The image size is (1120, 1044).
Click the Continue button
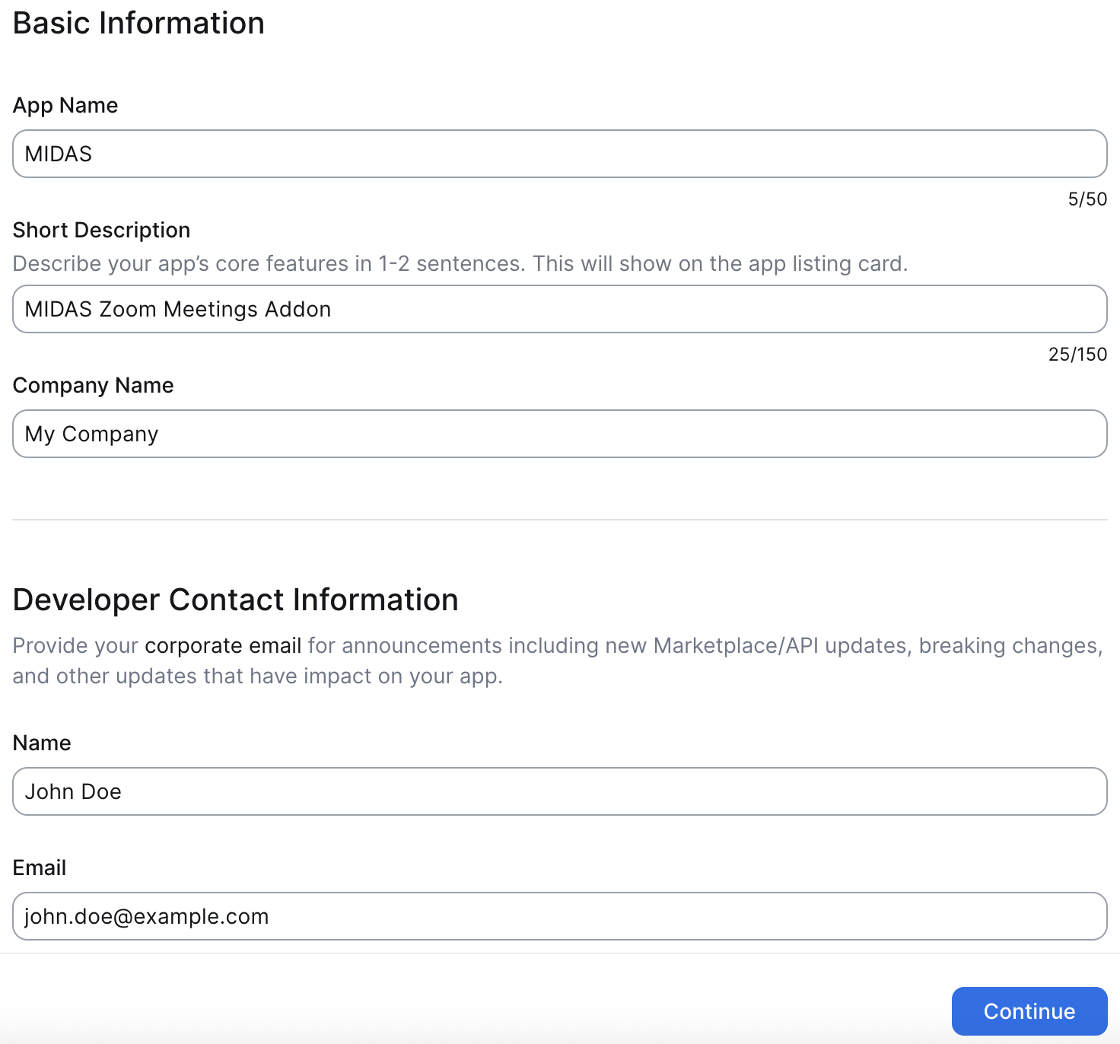[1029, 1011]
